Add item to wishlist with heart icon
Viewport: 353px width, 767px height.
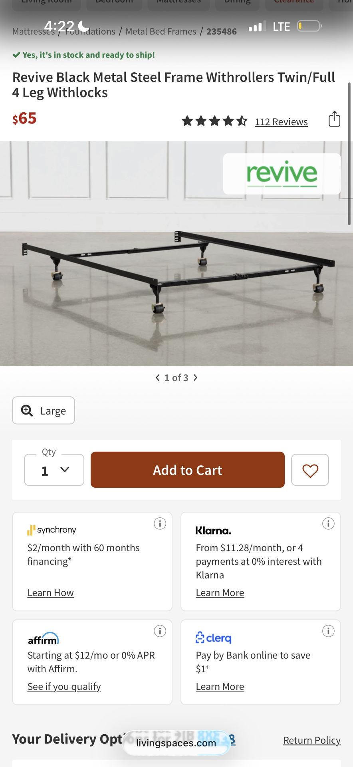click(310, 470)
